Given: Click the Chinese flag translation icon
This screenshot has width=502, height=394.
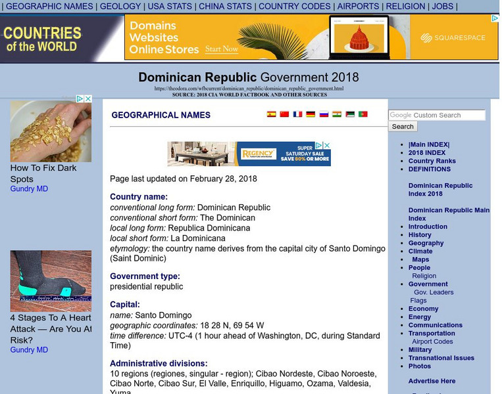Looking at the screenshot, I should 284,114.
